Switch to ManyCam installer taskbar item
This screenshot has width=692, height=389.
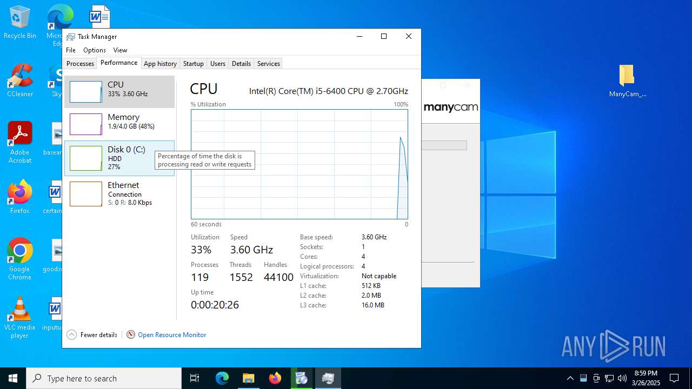301,378
